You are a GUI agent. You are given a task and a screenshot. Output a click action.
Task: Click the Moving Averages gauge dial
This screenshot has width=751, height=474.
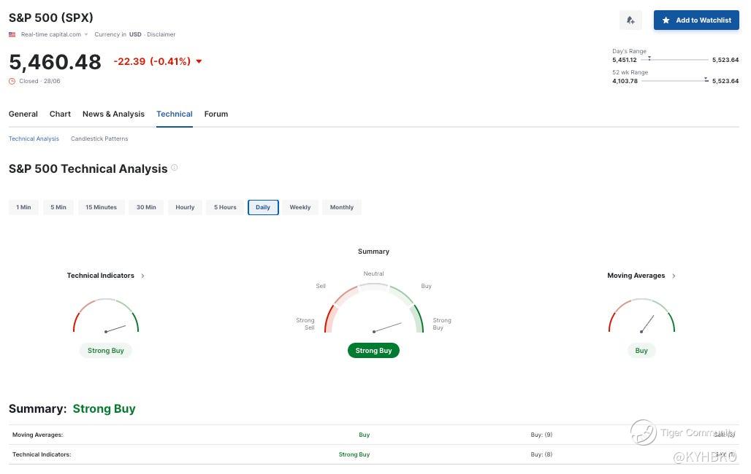[x=641, y=316]
